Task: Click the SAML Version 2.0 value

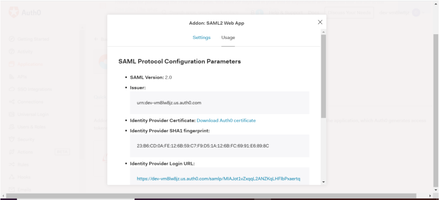Action: coord(168,77)
